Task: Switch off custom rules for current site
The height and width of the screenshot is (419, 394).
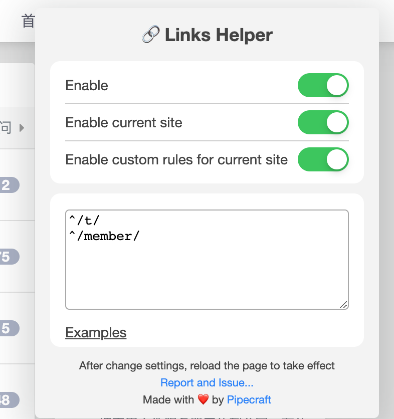Action: 323,160
